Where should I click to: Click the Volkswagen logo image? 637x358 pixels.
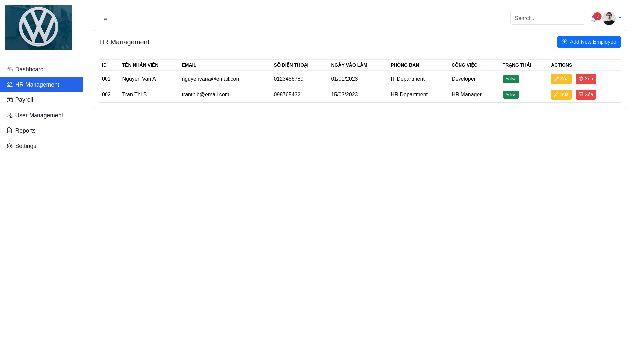[38, 28]
